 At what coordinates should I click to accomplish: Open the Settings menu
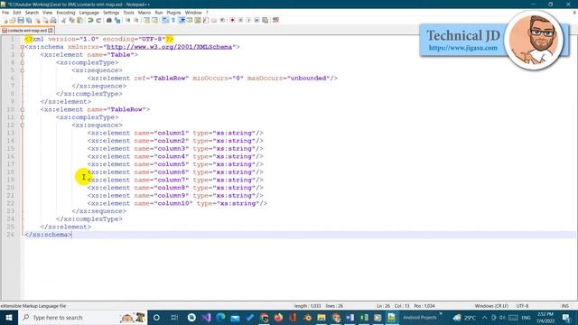tap(111, 13)
